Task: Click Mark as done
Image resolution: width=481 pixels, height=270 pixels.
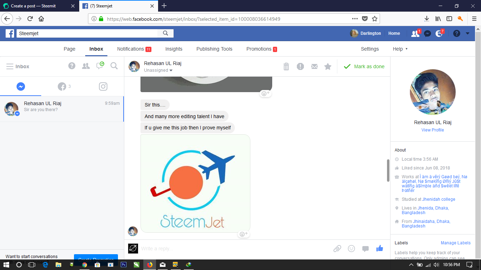Action: 364,66
